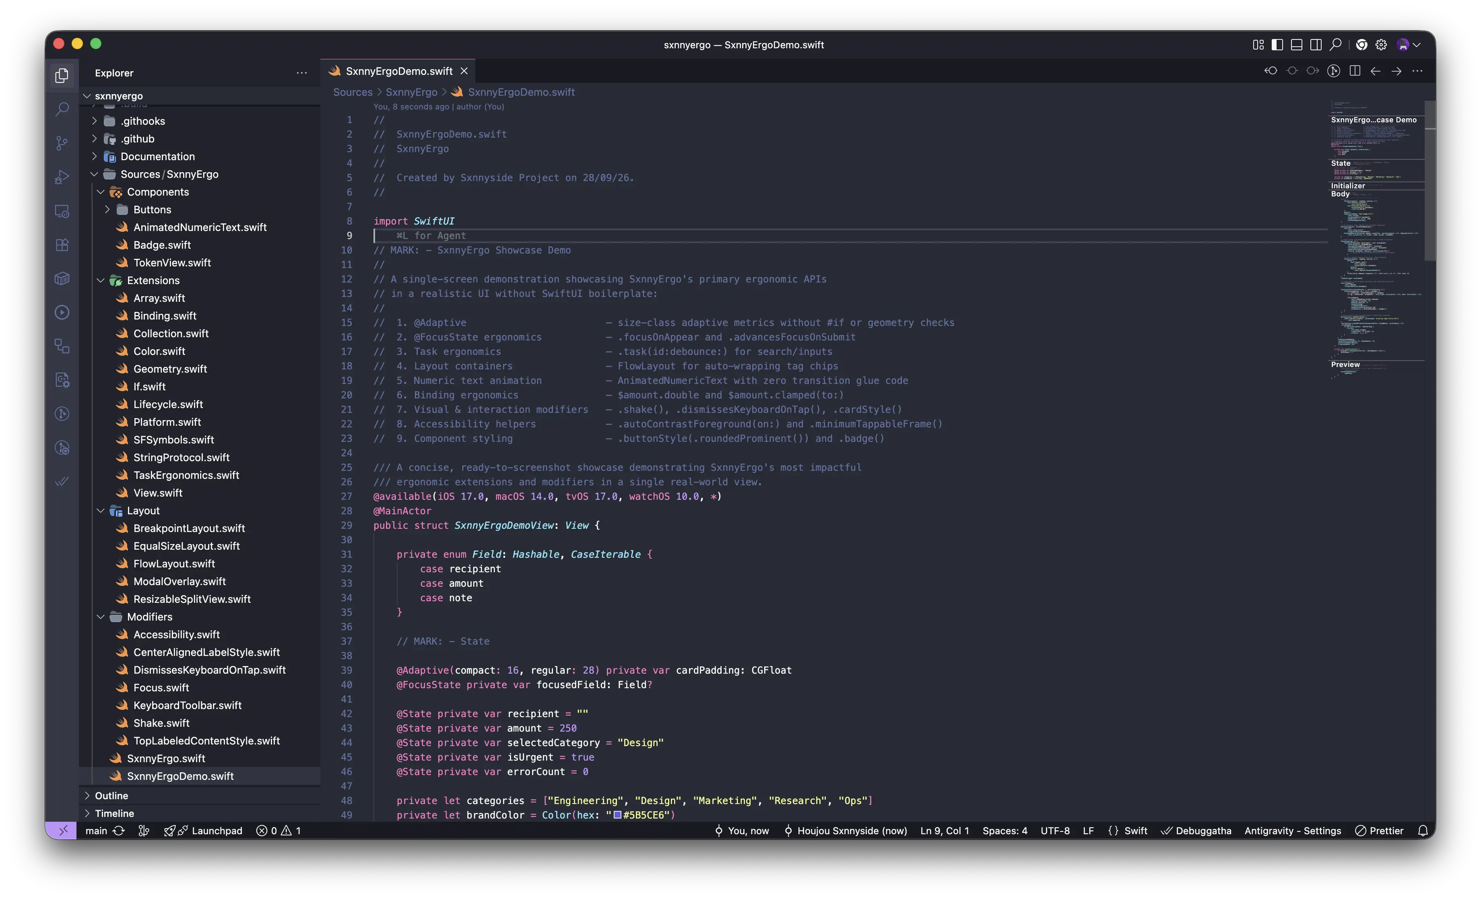The image size is (1481, 899).
Task: Click the Spaces: 4 indentation setting
Action: click(1005, 831)
